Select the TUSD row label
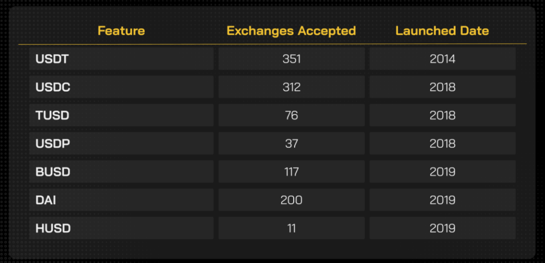This screenshot has width=545, height=263. (x=53, y=116)
